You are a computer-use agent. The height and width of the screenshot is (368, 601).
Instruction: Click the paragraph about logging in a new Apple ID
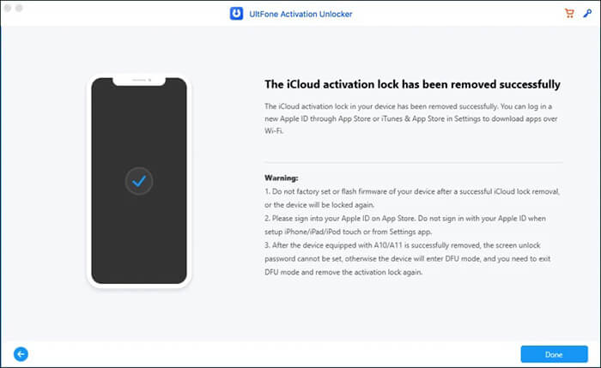(411, 118)
